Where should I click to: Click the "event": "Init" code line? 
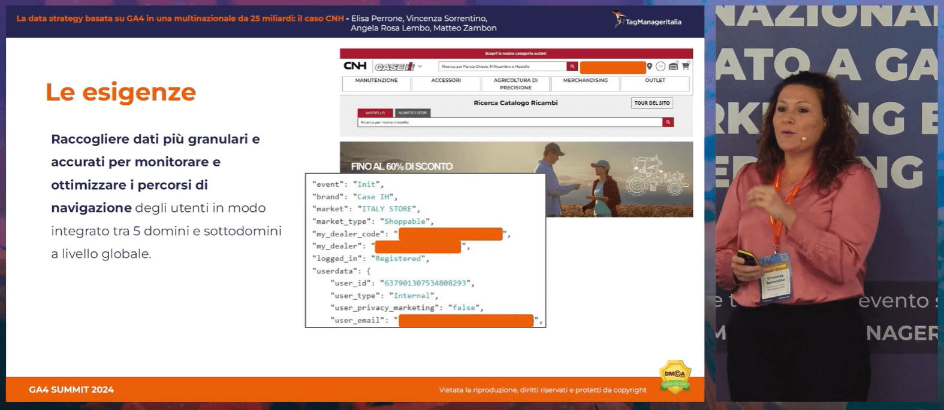point(348,184)
